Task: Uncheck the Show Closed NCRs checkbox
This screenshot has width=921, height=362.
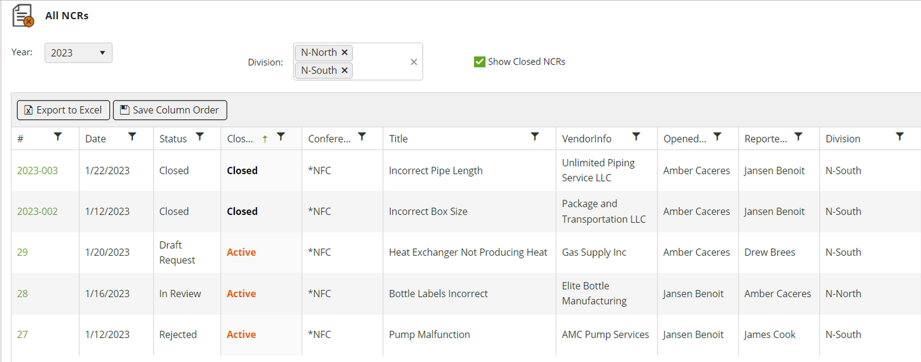Action: (x=480, y=62)
